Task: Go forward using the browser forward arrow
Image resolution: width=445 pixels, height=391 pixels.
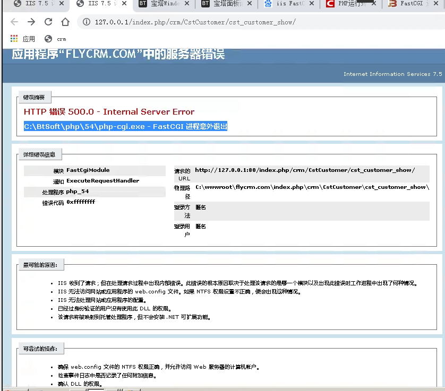Action: 31,22
